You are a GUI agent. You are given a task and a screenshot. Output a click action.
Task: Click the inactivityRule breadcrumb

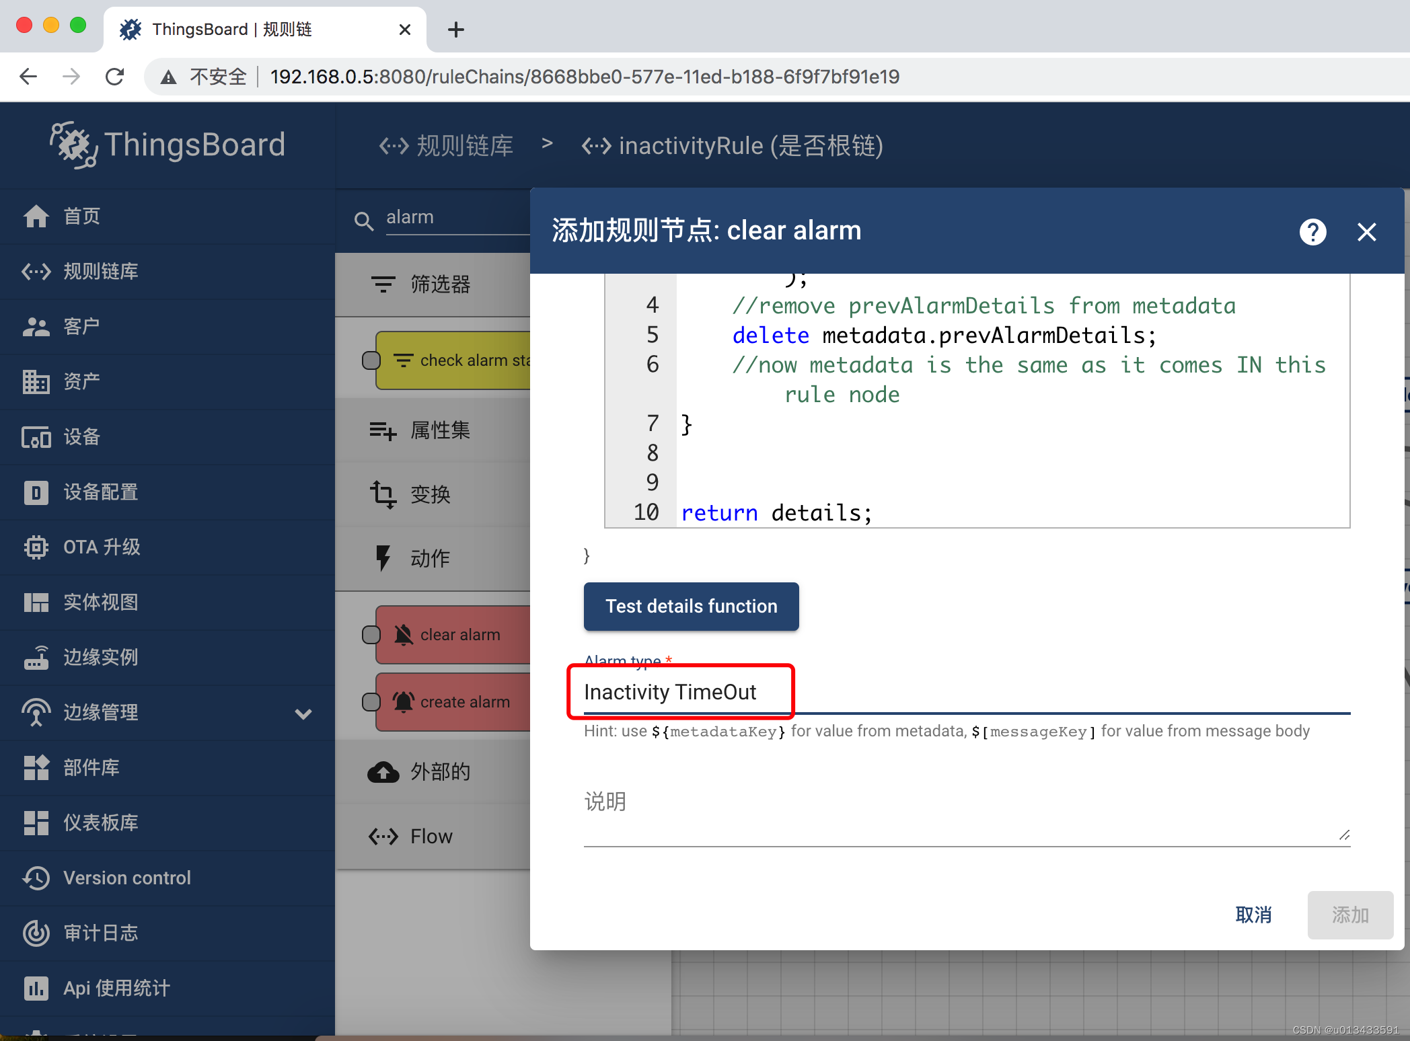pyautogui.click(x=732, y=146)
